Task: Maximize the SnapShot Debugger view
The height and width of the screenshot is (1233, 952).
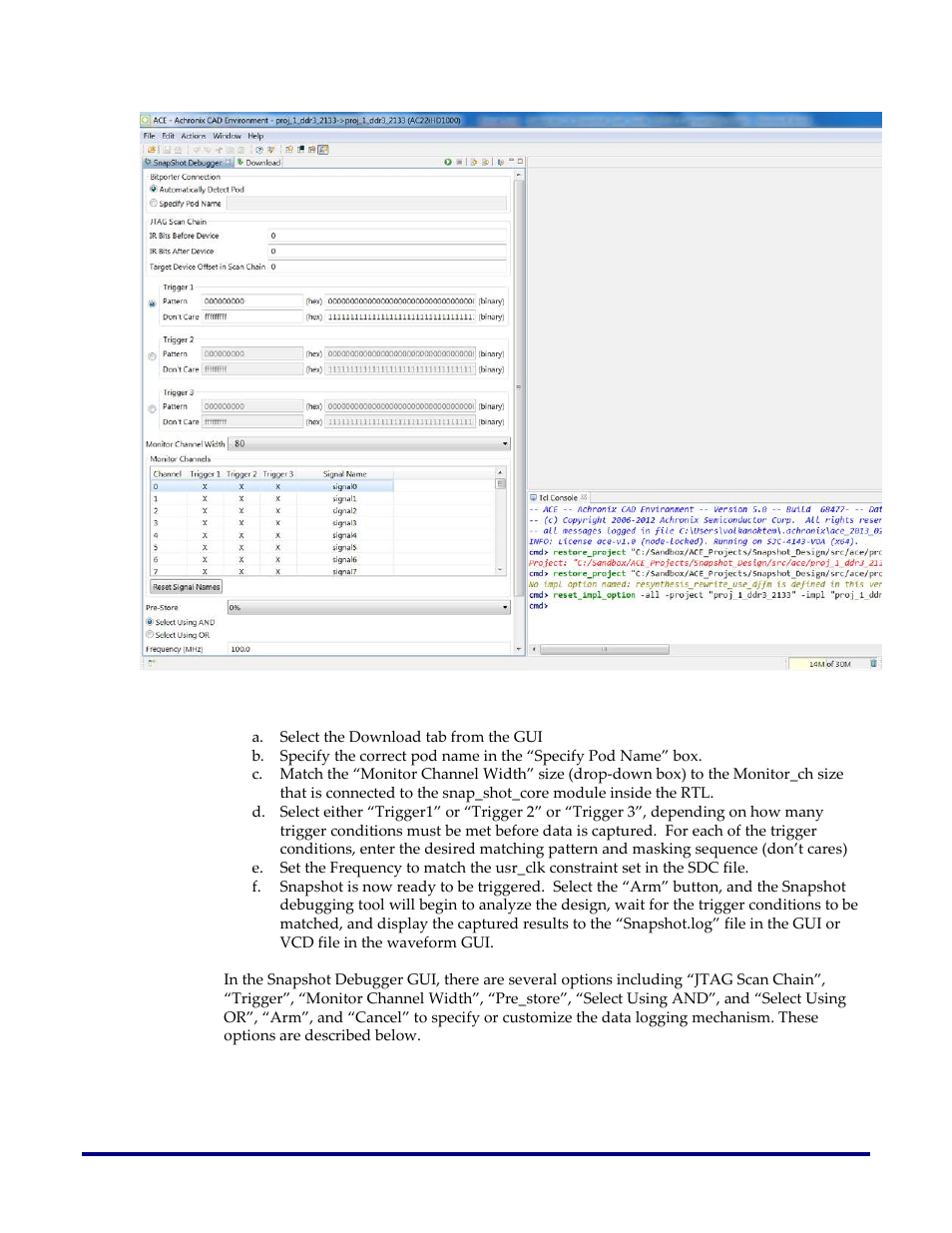Action: pos(520,161)
